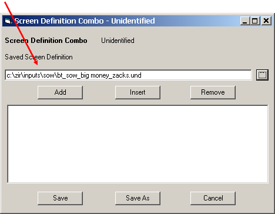Click the Insert button
275x214 pixels.
click(137, 92)
